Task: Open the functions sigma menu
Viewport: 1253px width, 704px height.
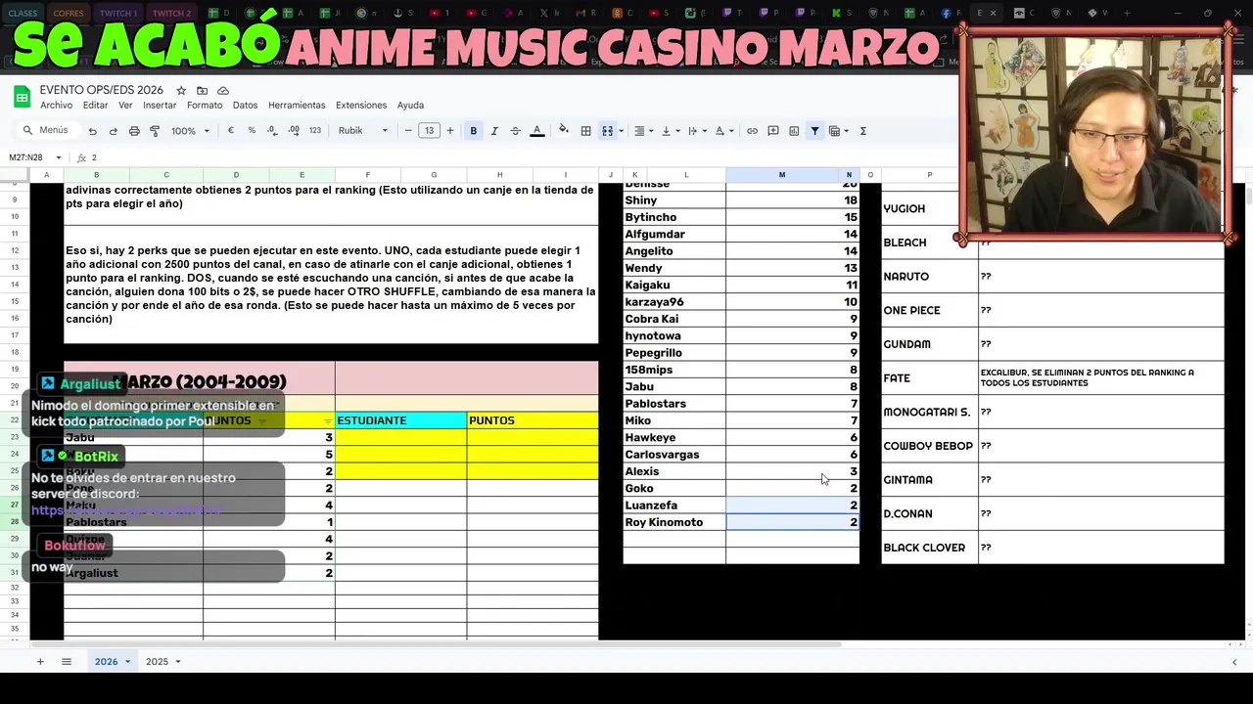Action: [862, 131]
